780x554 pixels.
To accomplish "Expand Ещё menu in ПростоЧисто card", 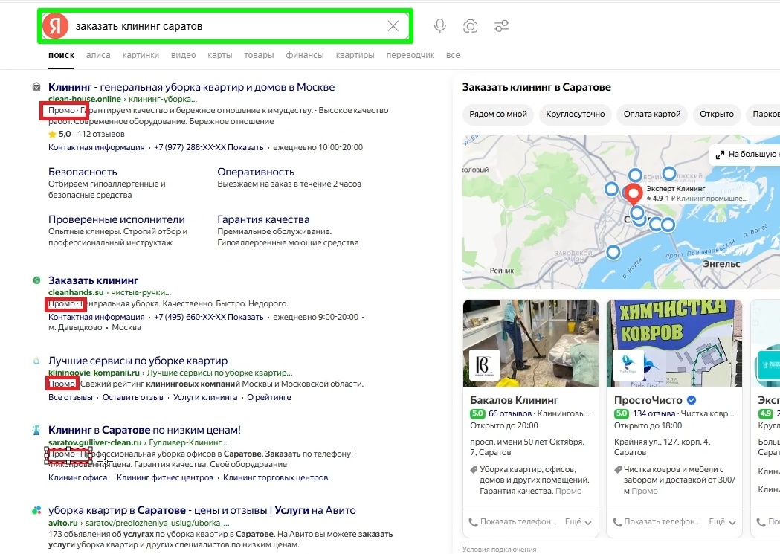I will click(722, 522).
